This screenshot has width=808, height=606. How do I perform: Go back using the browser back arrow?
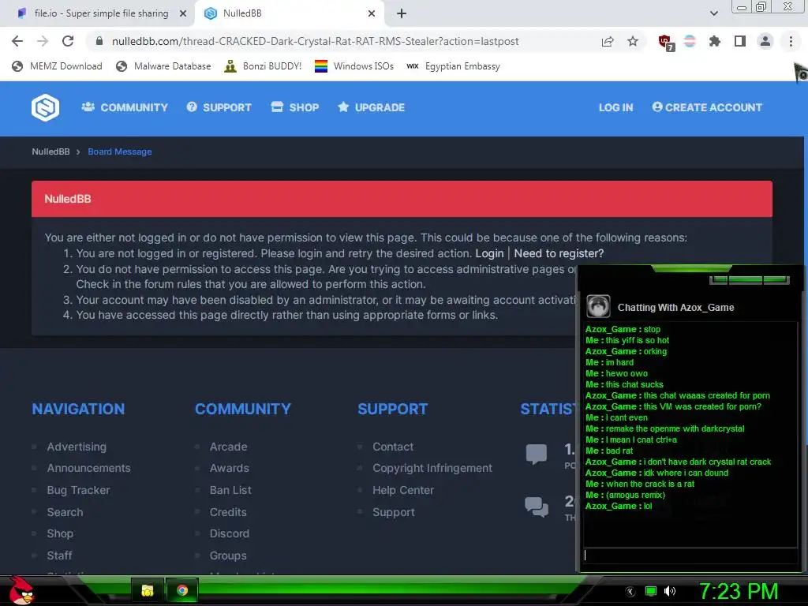click(17, 41)
